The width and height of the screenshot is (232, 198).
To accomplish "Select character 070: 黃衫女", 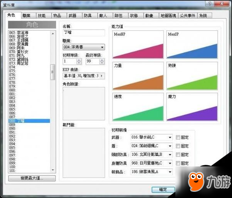I will [x=29, y=52].
